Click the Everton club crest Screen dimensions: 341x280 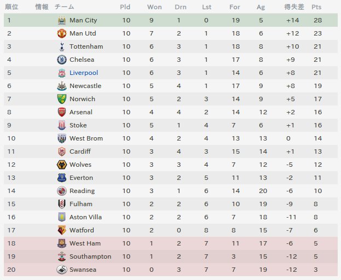click(x=62, y=178)
